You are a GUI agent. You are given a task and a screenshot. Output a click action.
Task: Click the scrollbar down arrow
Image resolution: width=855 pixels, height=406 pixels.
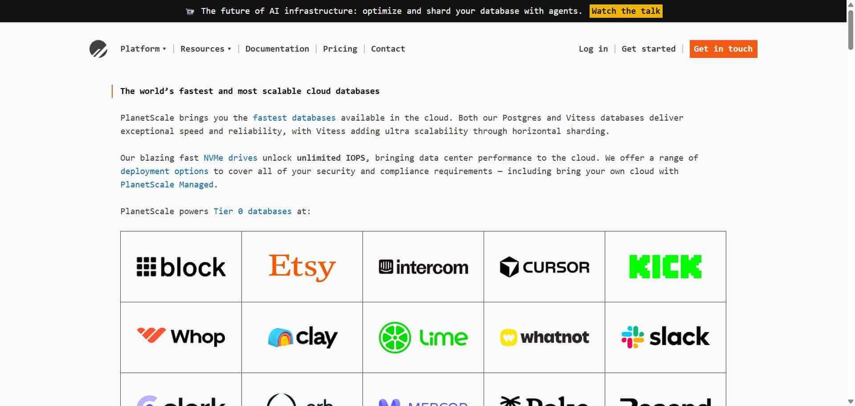pos(851,401)
